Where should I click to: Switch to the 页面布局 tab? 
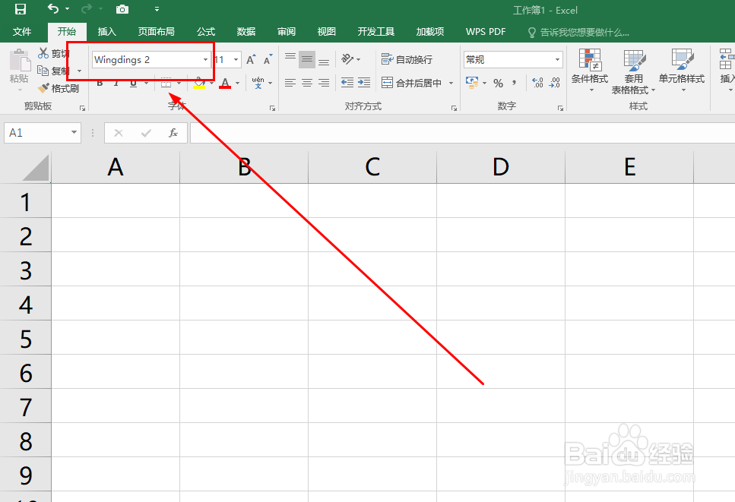(156, 31)
